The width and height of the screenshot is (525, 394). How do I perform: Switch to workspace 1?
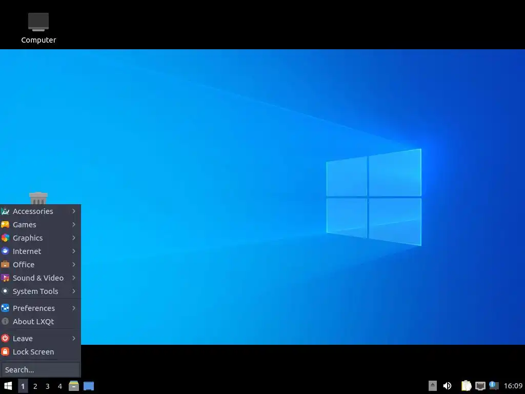(x=23, y=386)
